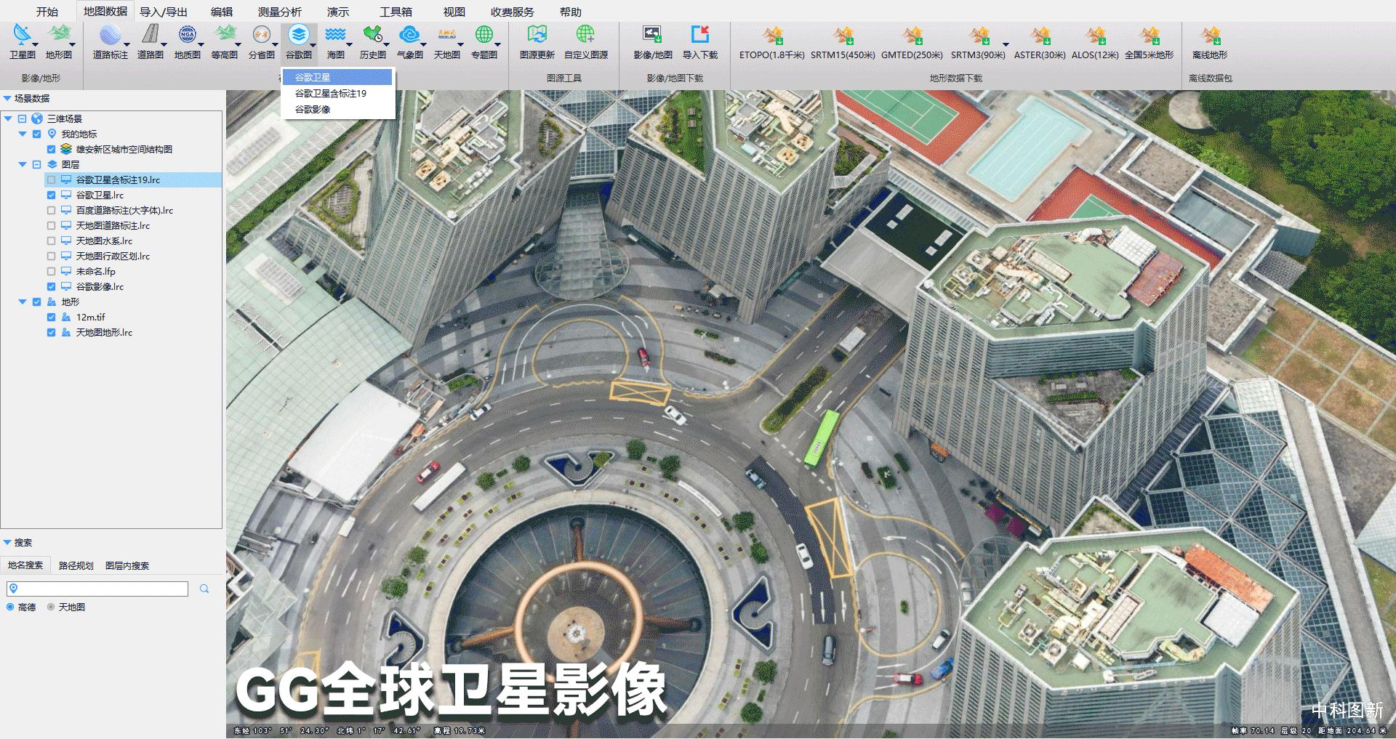
Task: Download ASTER(30米) terrain data
Action: tap(1040, 43)
